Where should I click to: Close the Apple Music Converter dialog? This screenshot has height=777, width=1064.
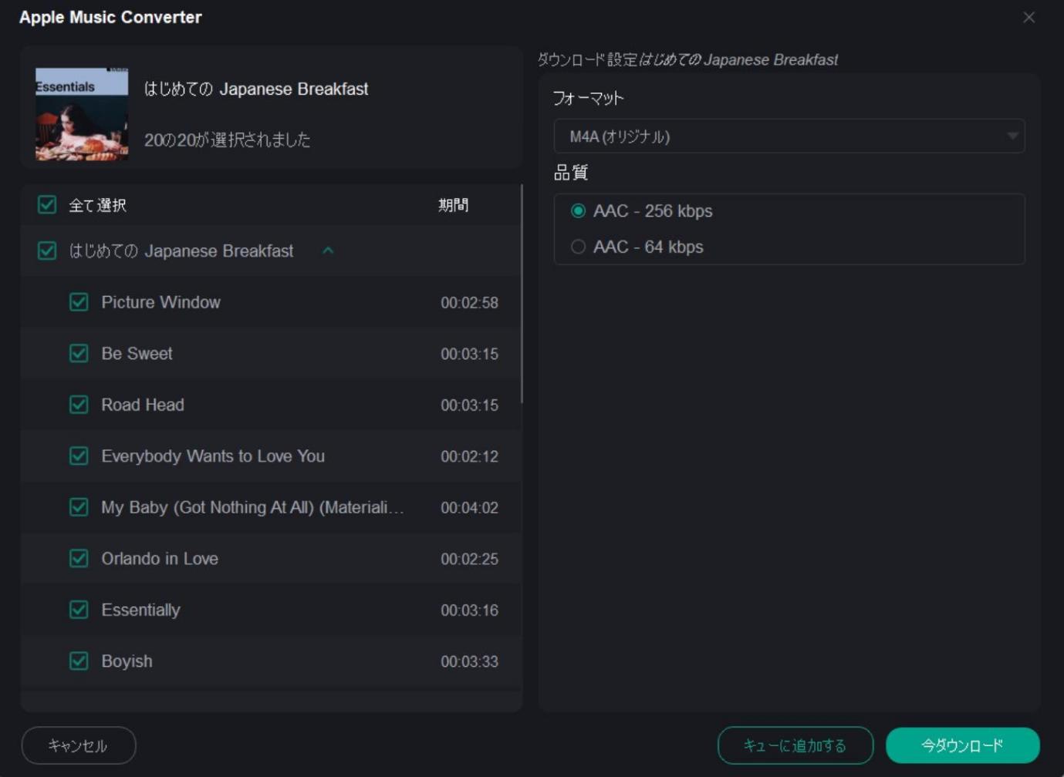click(1029, 17)
